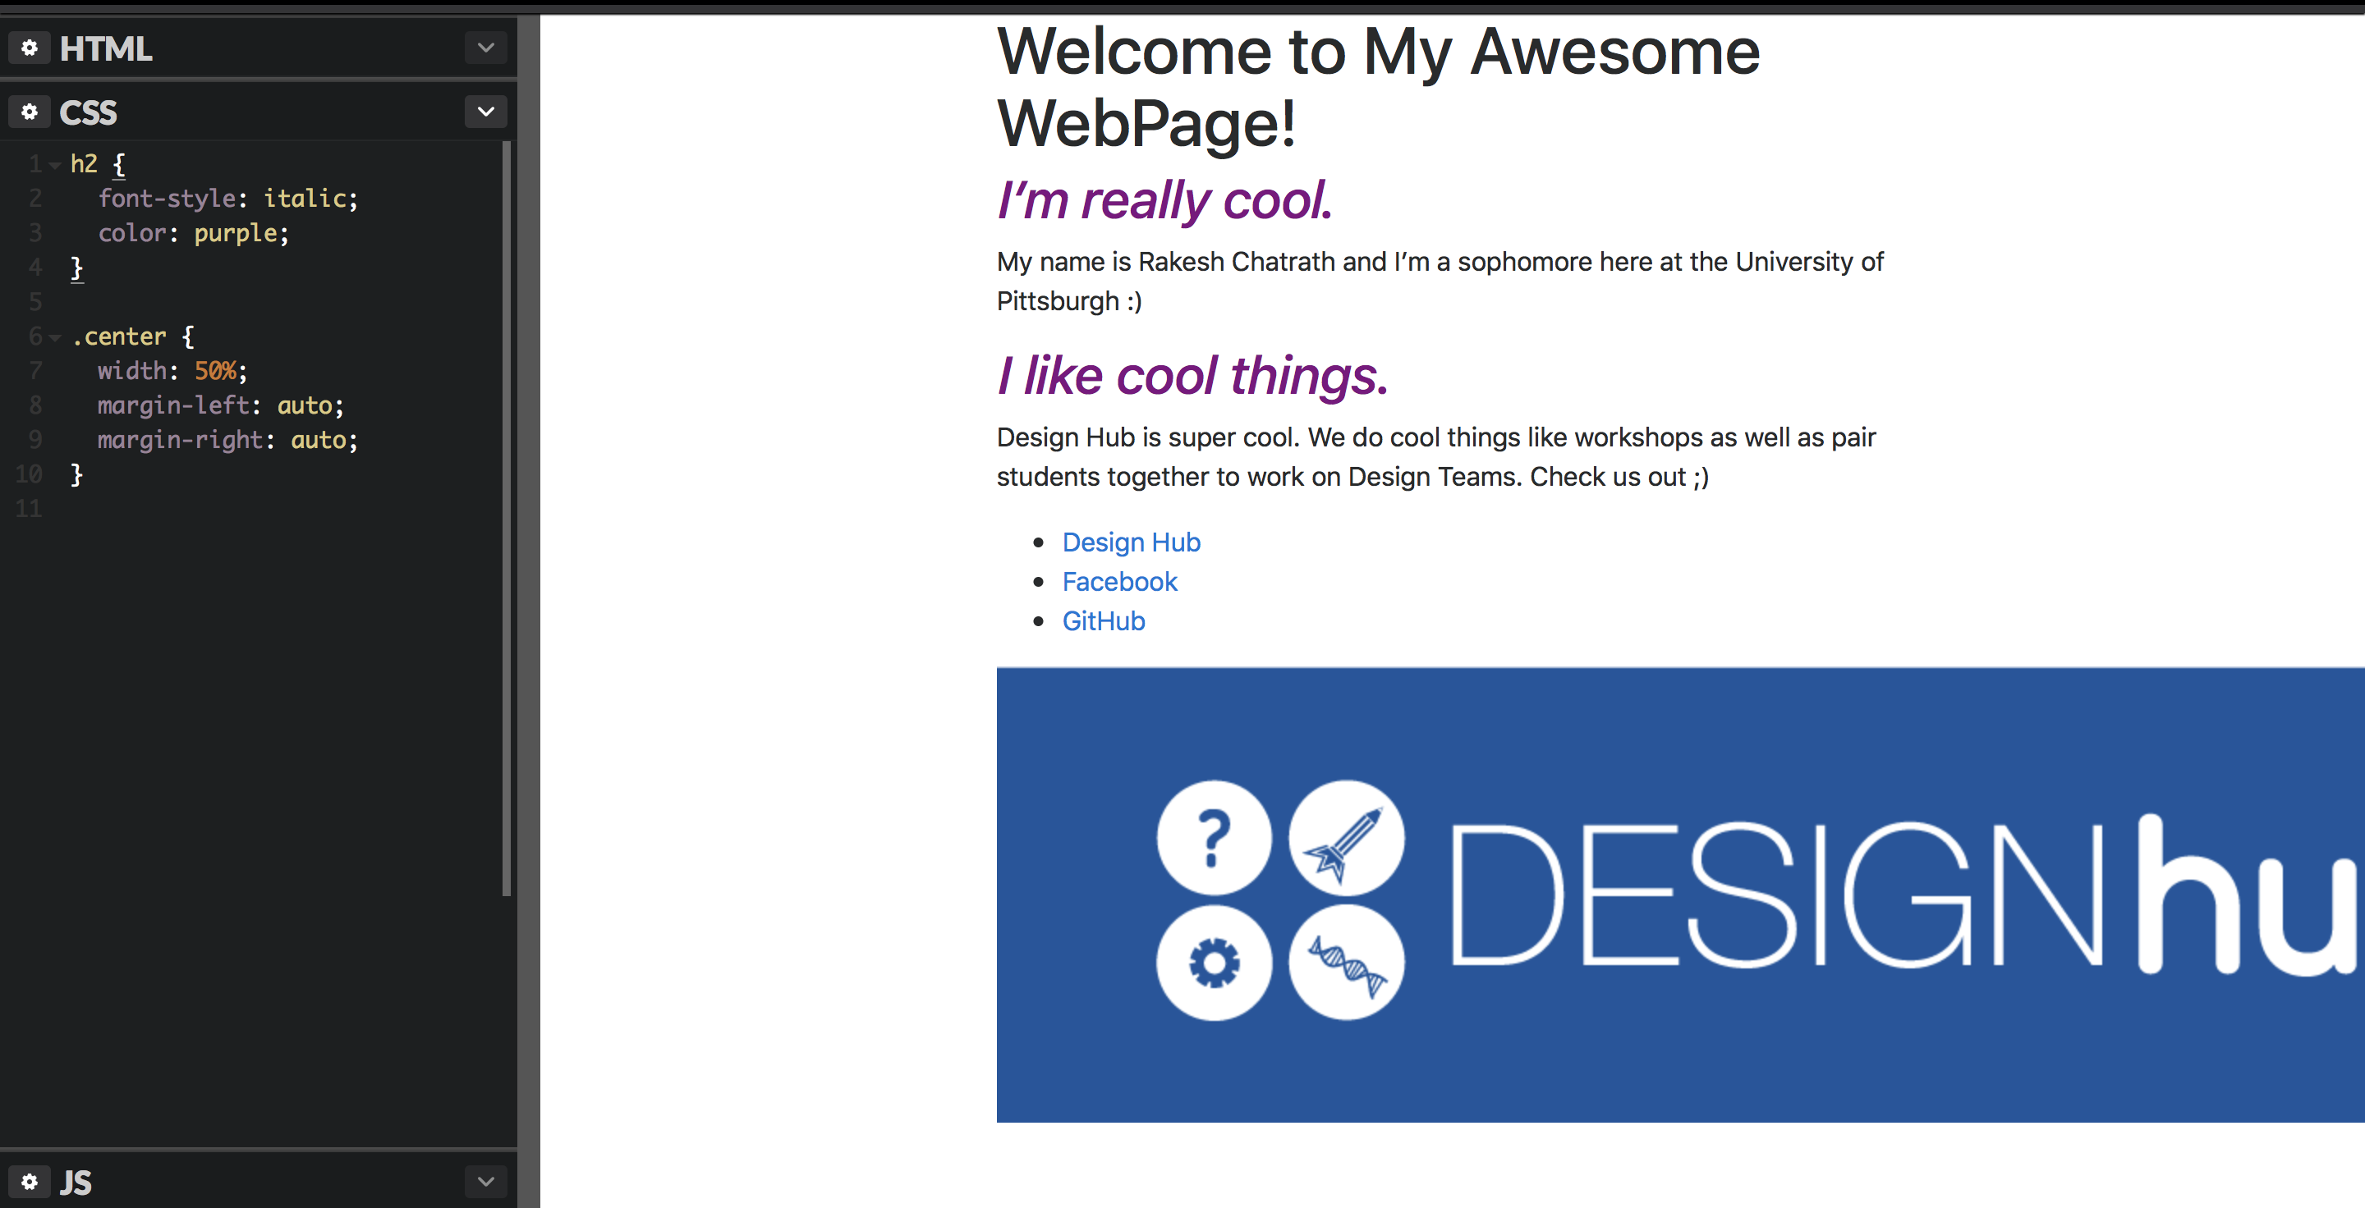Viewport: 2365px width, 1208px height.
Task: Click the '.center' selector text
Action: (x=118, y=336)
